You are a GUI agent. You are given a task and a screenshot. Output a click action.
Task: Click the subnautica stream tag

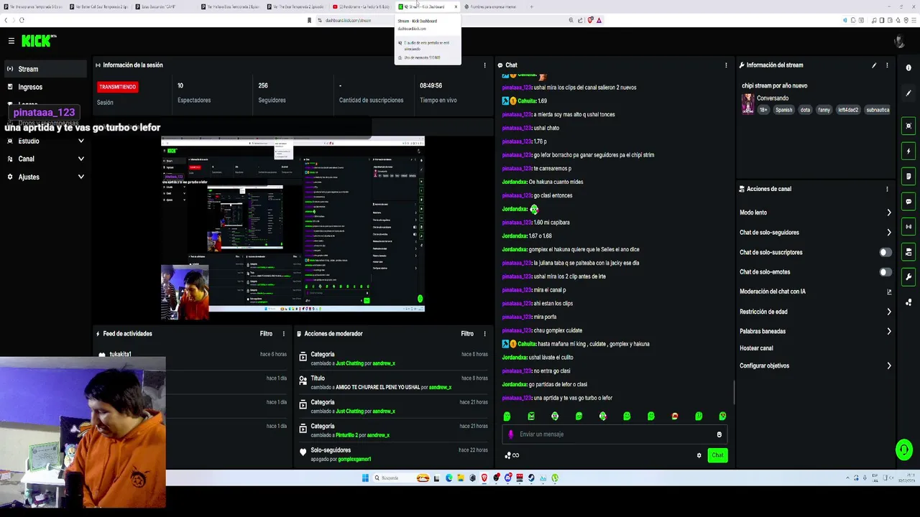coord(878,110)
